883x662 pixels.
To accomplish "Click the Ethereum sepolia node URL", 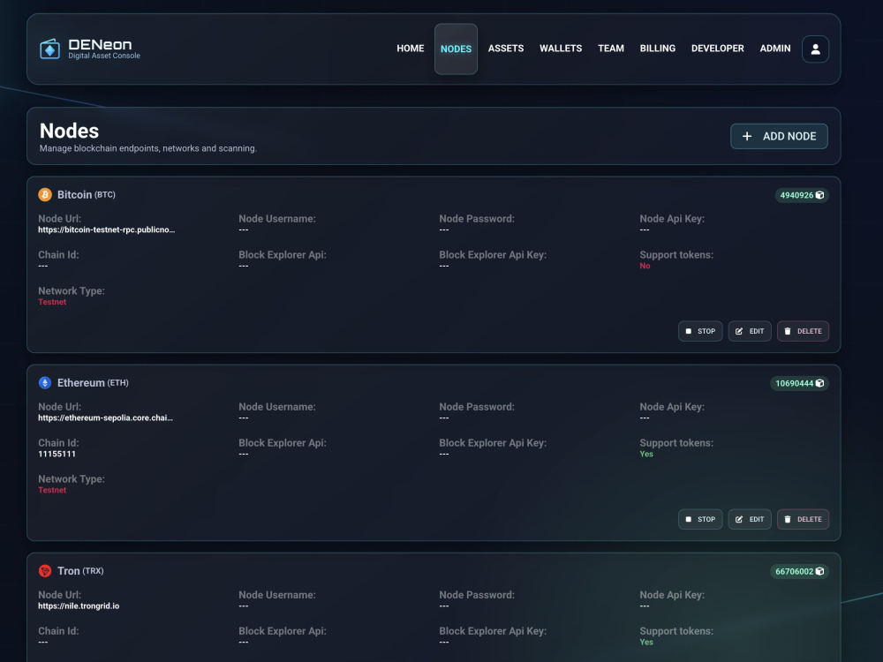I will coord(105,418).
